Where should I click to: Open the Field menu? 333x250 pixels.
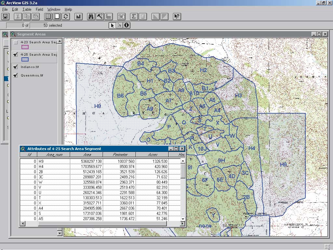[x=39, y=9]
